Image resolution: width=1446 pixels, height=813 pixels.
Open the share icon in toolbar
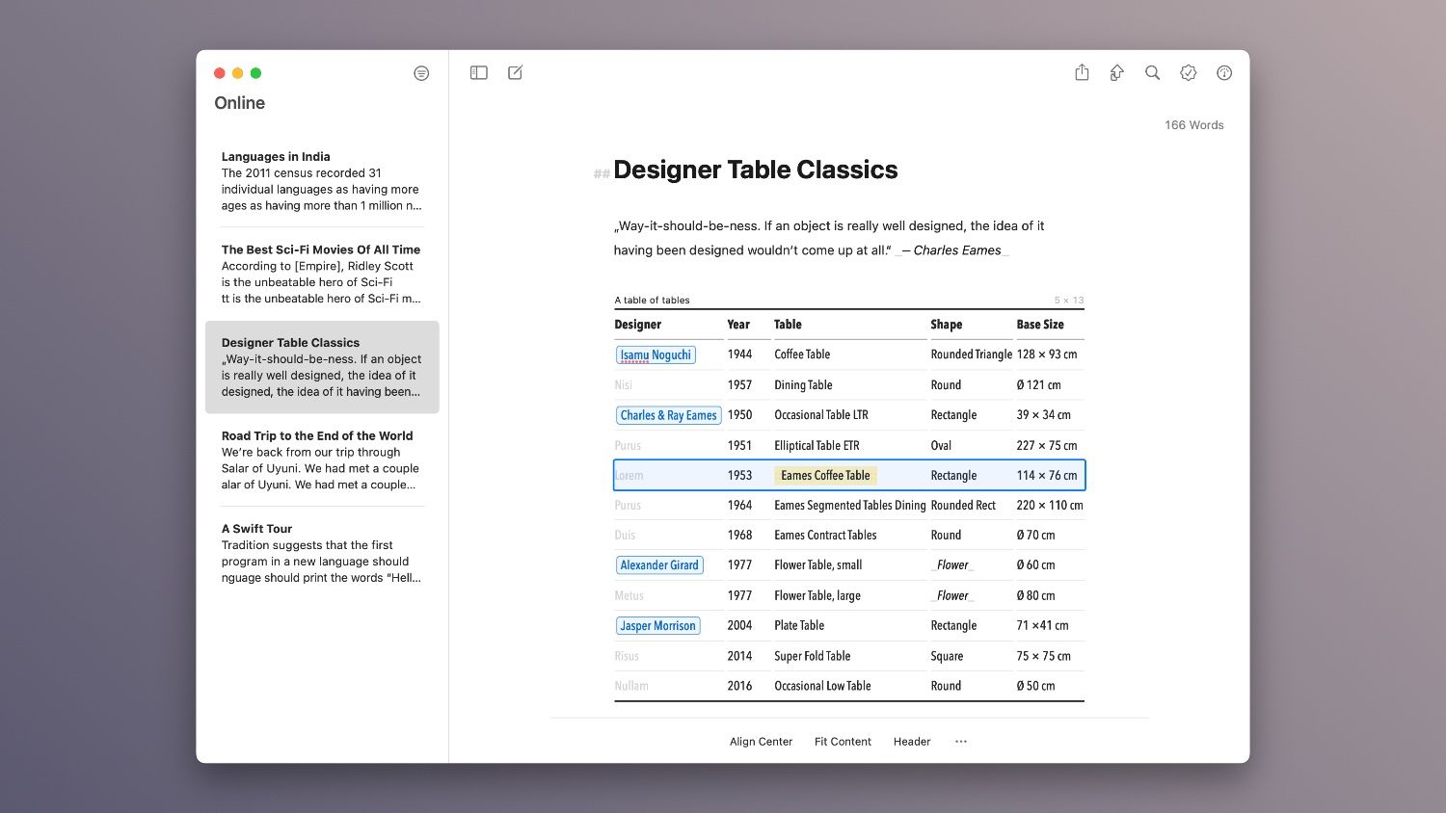coord(1082,73)
